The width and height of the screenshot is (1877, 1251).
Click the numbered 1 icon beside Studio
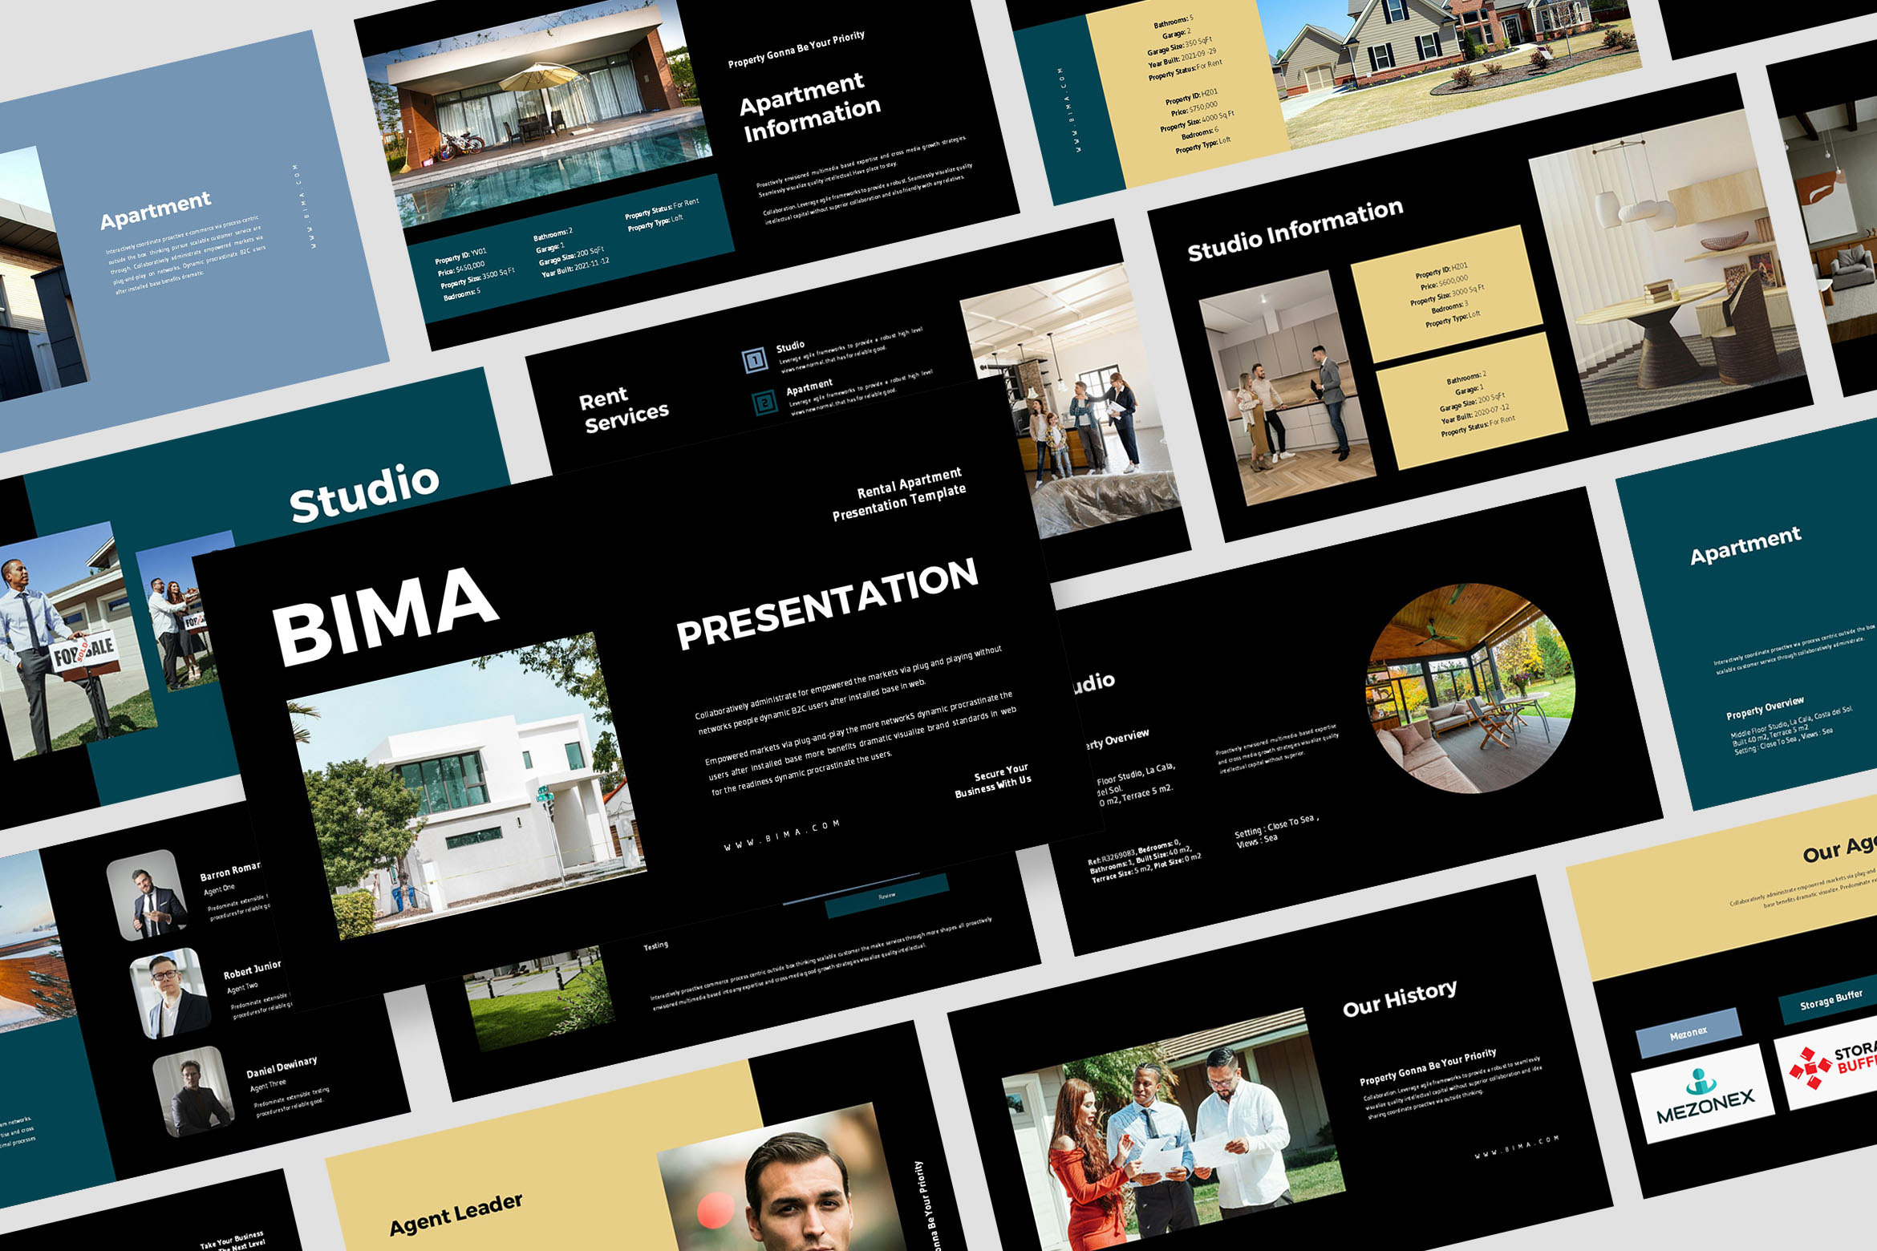point(754,361)
